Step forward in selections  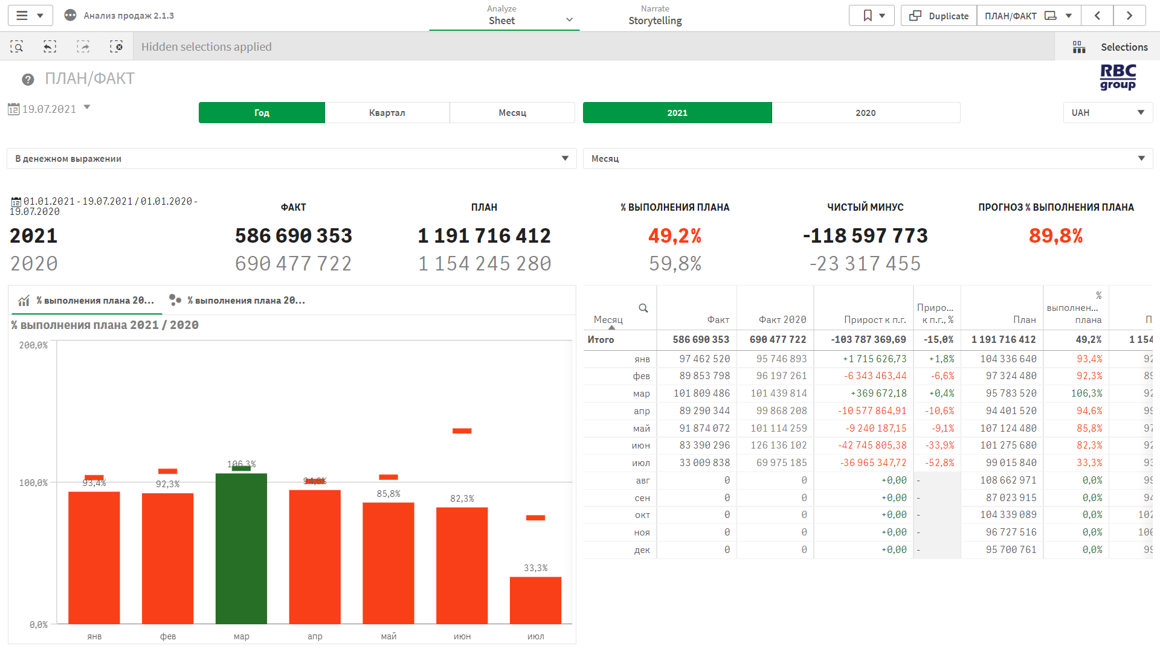pos(83,47)
